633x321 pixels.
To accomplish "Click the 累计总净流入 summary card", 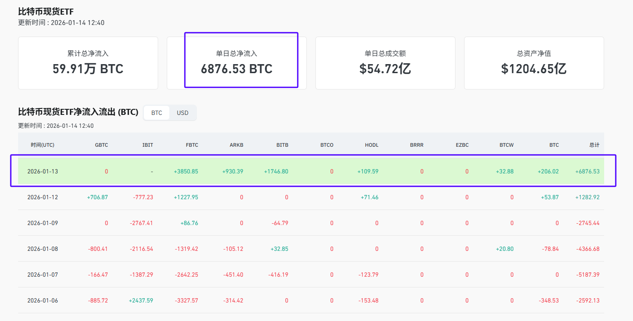I will (x=88, y=63).
